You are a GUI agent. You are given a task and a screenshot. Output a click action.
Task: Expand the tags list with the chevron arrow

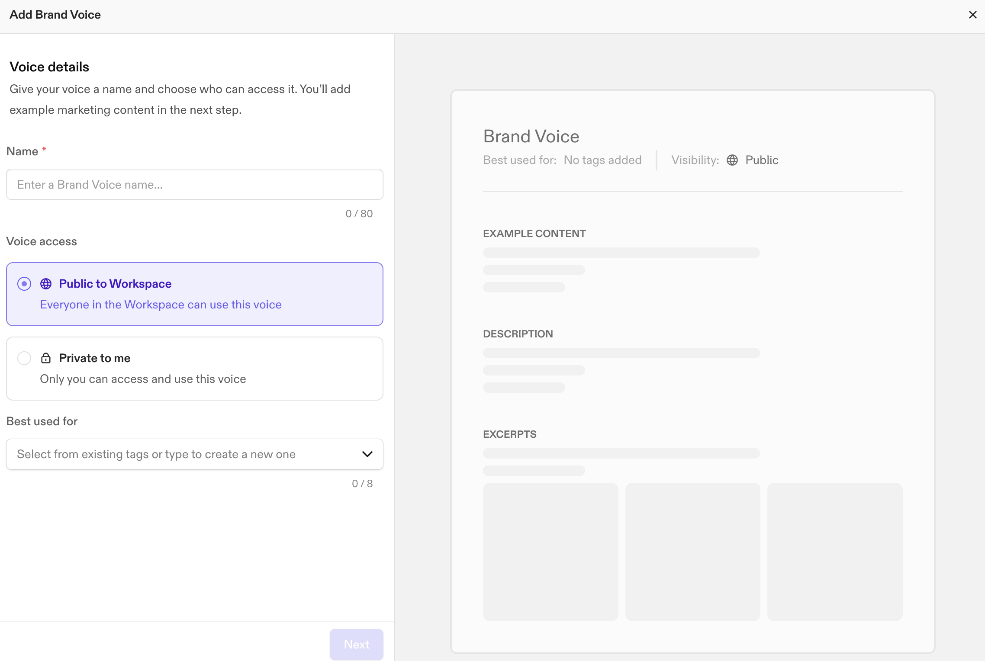[367, 454]
